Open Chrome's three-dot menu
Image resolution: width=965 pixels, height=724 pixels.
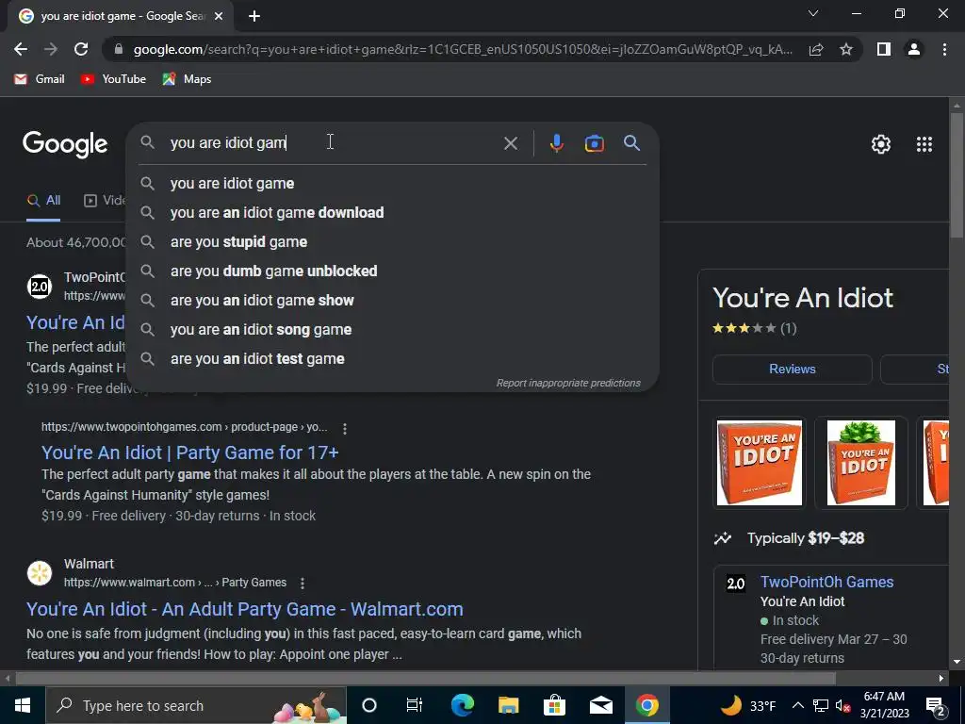click(x=944, y=49)
